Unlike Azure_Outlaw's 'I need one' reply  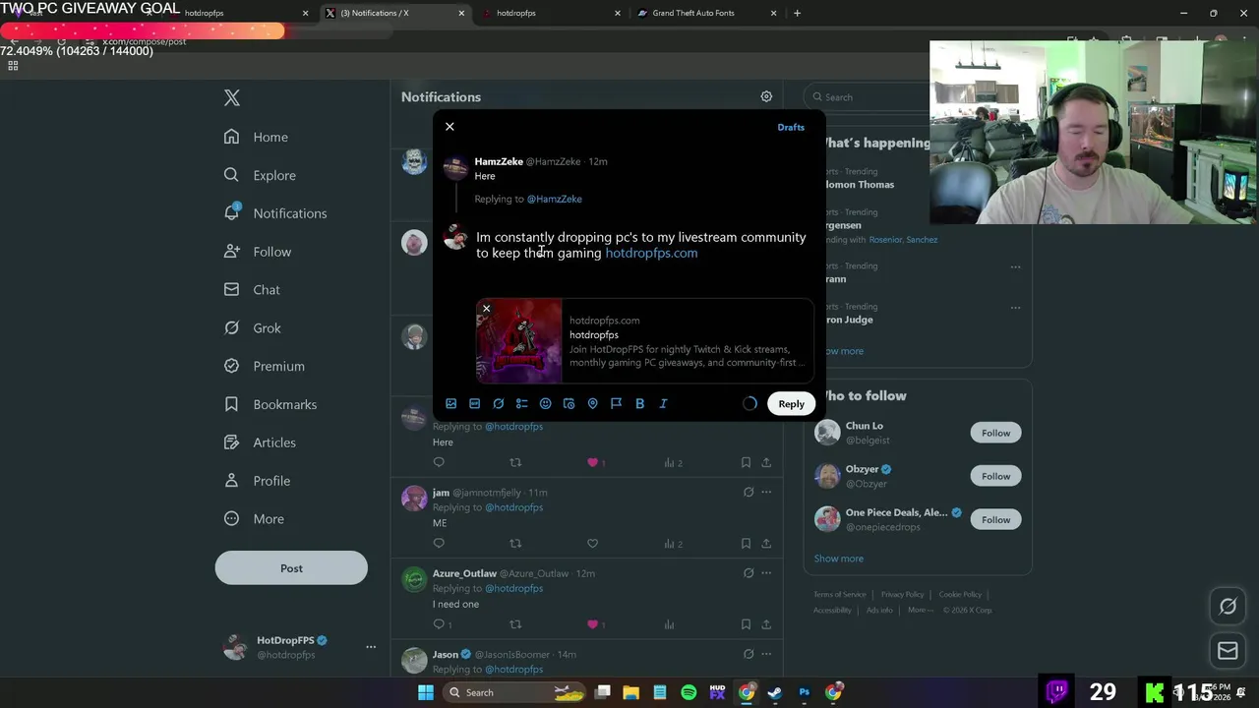592,624
